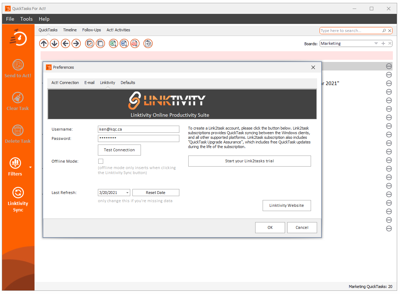Viewport: 400px width, 294px height.
Task: Add a new board with plus icon
Action: point(383,43)
